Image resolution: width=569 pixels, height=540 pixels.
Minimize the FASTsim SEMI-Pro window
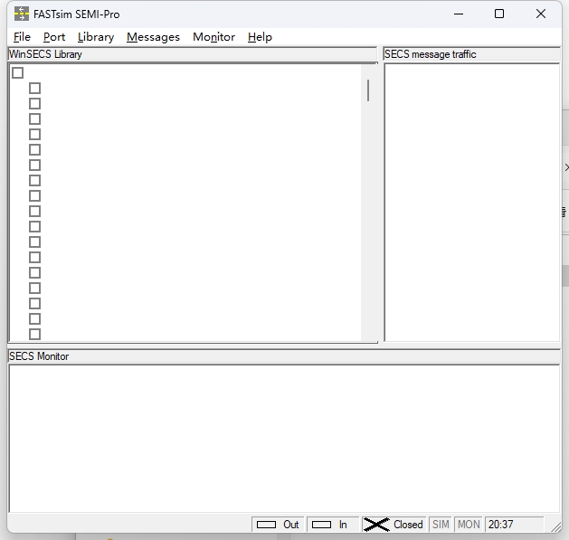459,14
